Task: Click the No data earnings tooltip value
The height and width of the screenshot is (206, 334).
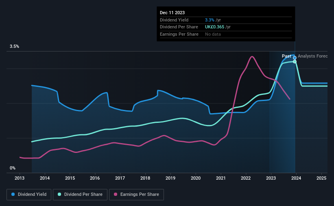Action: click(214, 34)
